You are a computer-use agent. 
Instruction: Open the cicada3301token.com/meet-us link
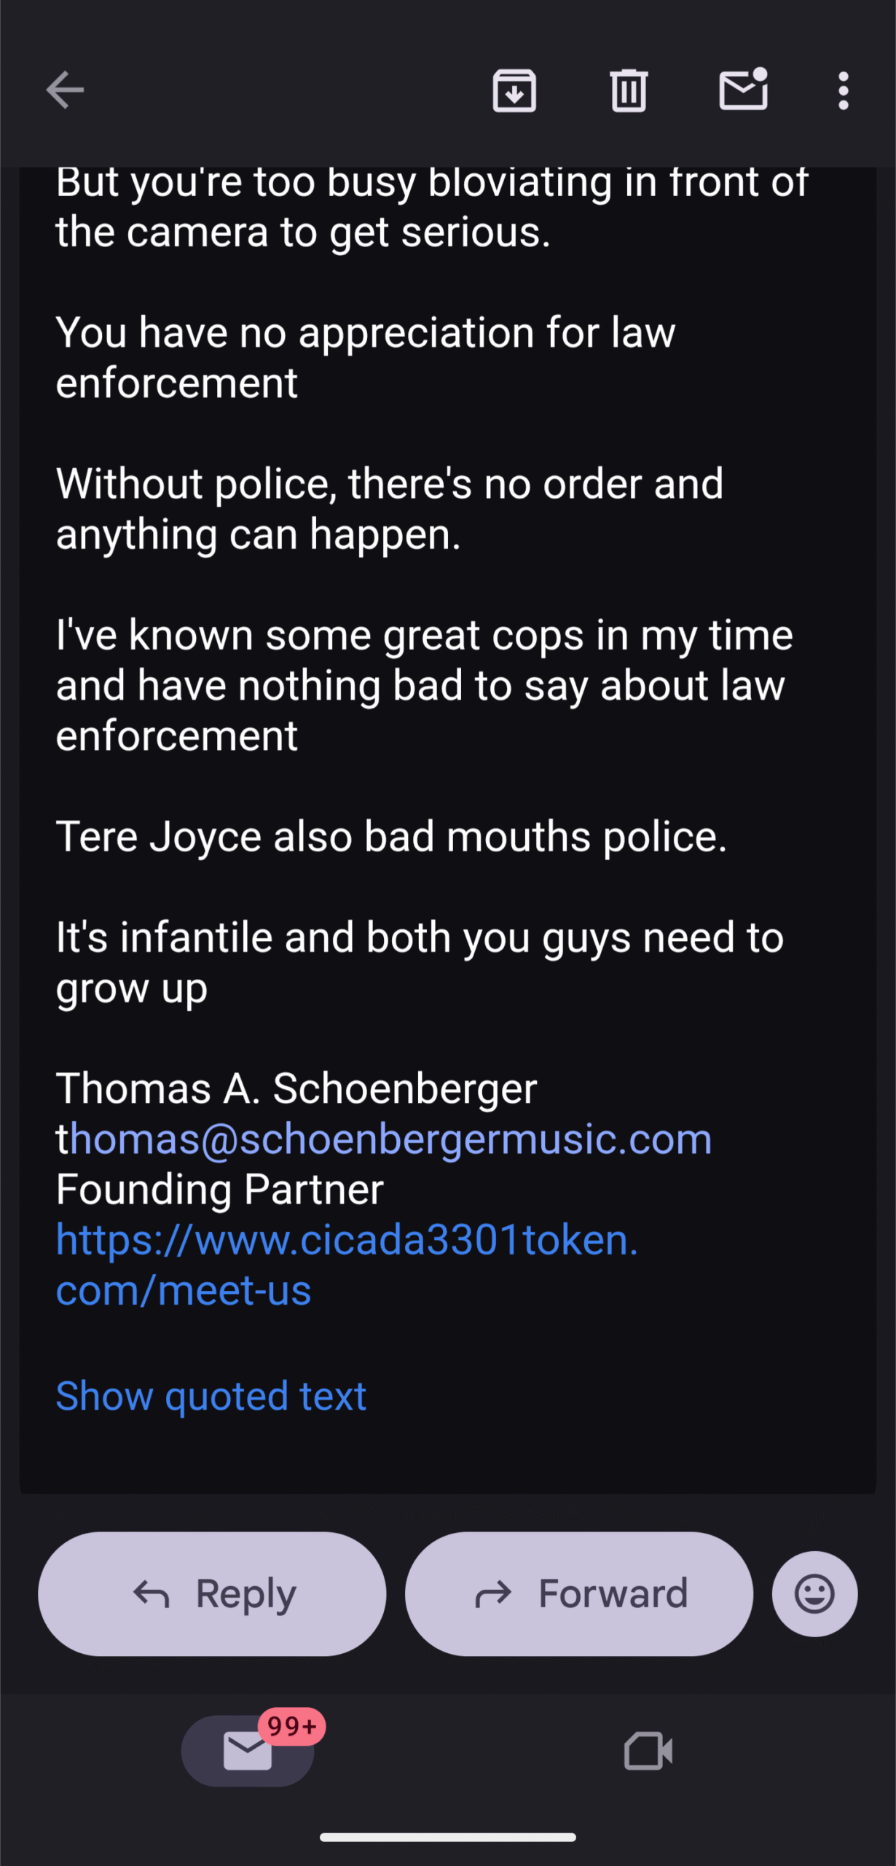[x=347, y=1264]
